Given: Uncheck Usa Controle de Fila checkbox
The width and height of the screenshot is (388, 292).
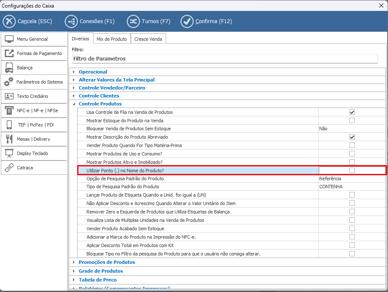Looking at the screenshot, I should 352,112.
